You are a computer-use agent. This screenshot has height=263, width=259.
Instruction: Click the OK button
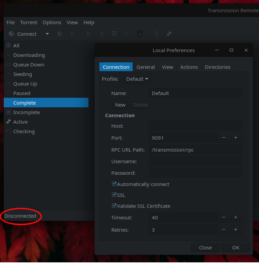pos(236,247)
